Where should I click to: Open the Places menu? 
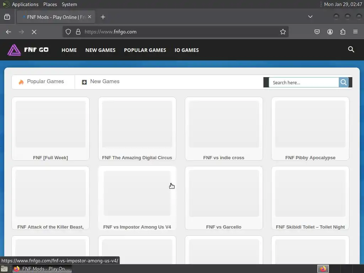50,4
